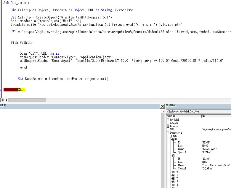
Task: Close the immediate window with X
Action: pos(162,106)
